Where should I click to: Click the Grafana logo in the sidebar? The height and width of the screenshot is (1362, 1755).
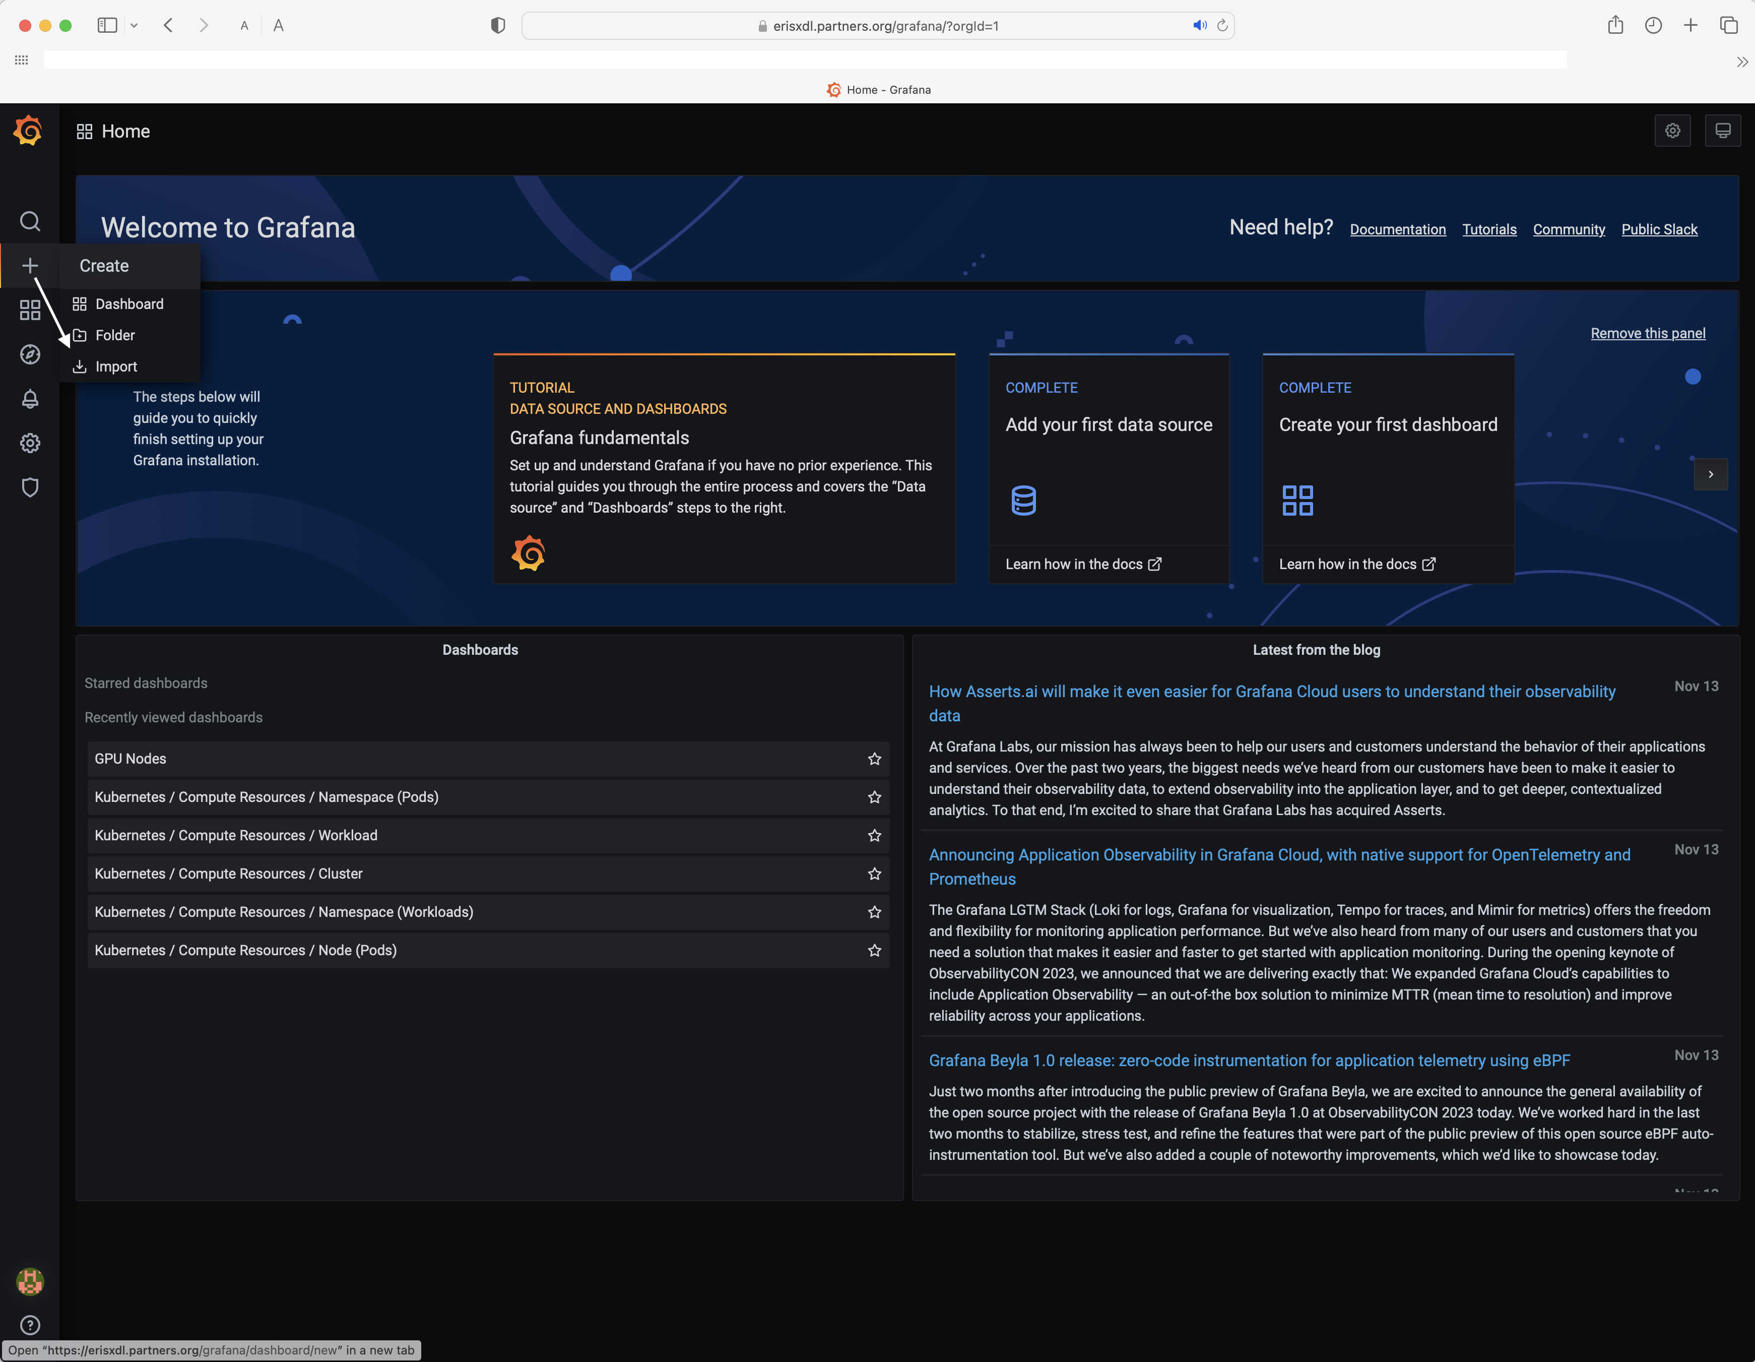(28, 130)
